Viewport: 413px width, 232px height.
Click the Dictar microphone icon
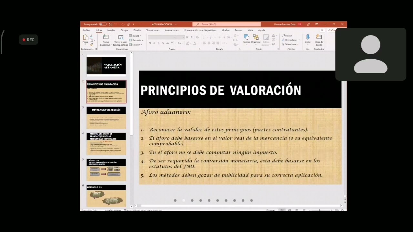307,37
